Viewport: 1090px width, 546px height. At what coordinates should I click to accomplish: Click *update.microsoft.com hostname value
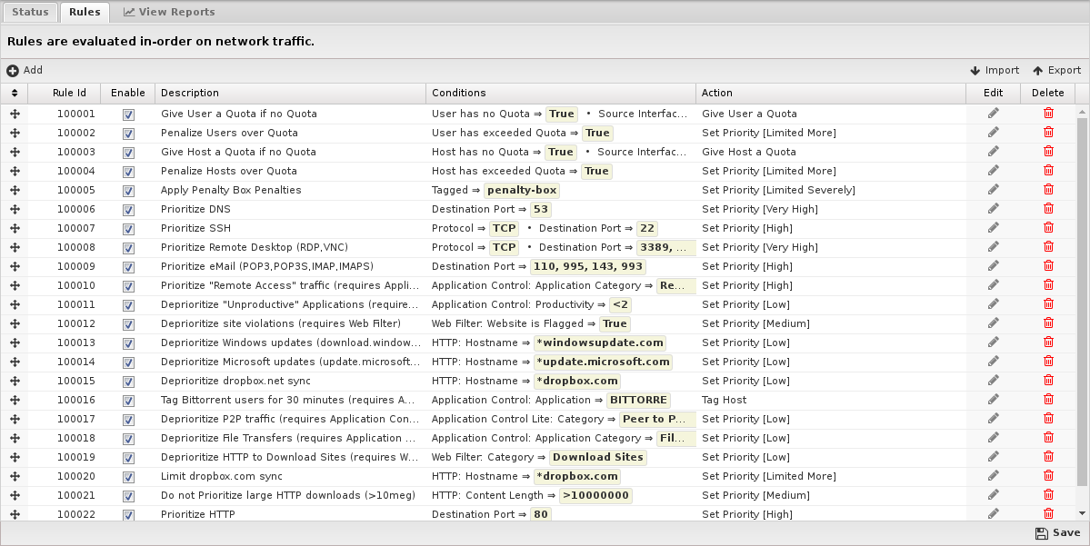(603, 362)
